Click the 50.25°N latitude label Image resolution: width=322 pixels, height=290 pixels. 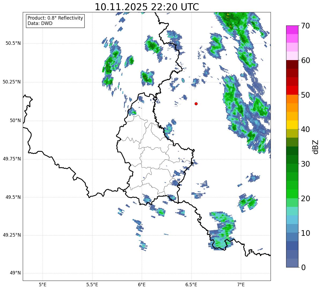(12, 82)
